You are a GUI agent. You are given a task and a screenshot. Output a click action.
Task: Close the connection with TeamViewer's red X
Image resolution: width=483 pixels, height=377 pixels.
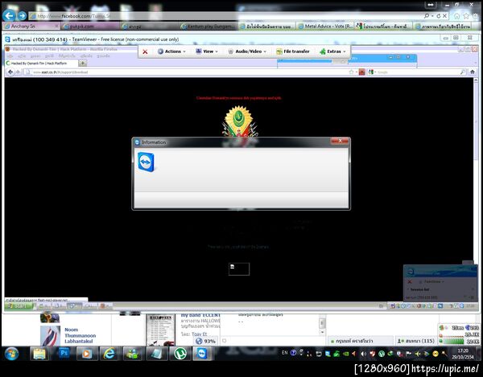145,51
